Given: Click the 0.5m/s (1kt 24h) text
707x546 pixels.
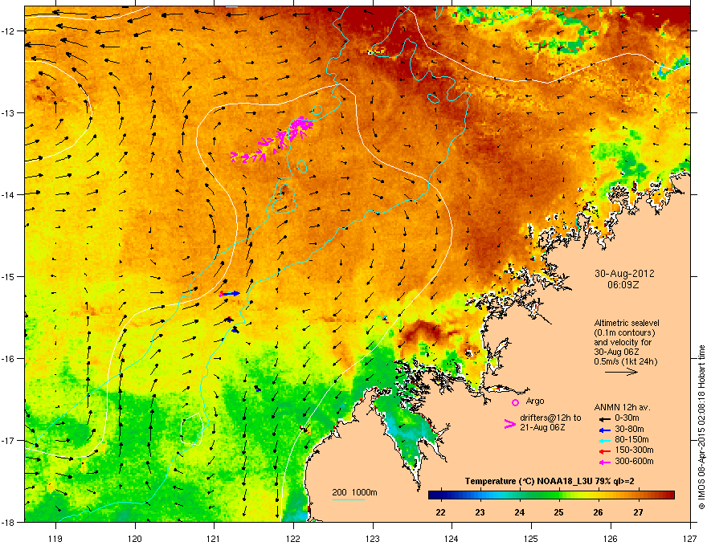Looking at the screenshot, I should [x=625, y=361].
